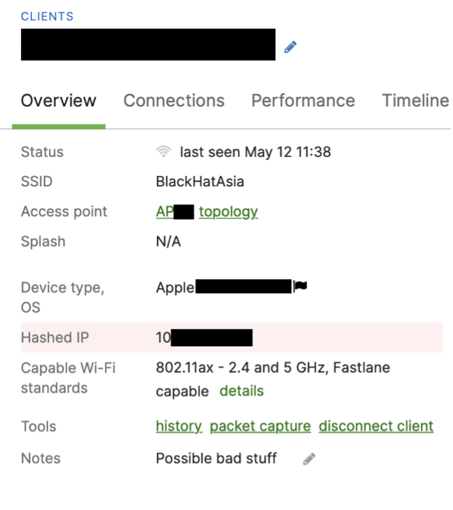
Task: Click the Wi-Fi signal status icon
Action: [x=164, y=152]
